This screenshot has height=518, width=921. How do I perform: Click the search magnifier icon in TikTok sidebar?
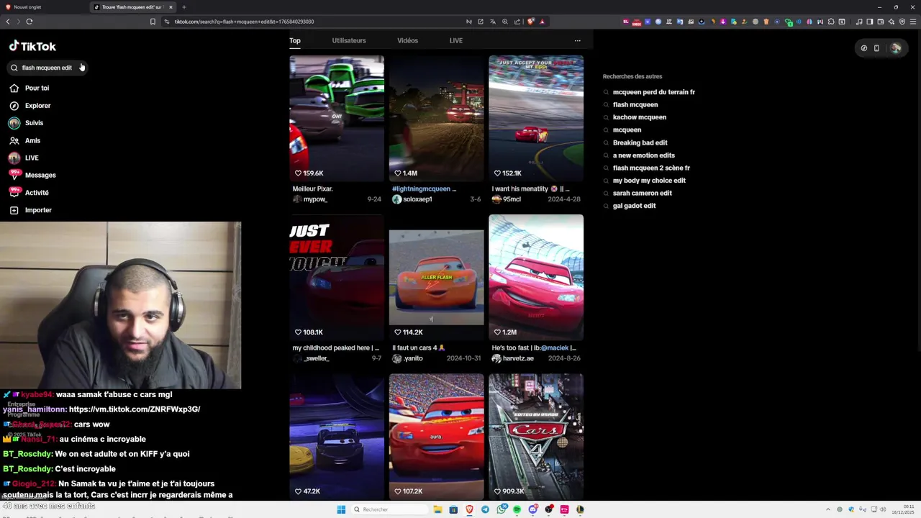14,68
